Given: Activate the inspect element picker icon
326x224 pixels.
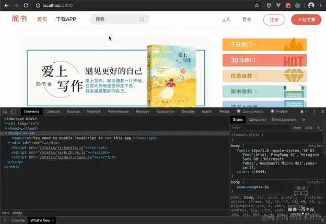Looking at the screenshot, I should 5,111.
